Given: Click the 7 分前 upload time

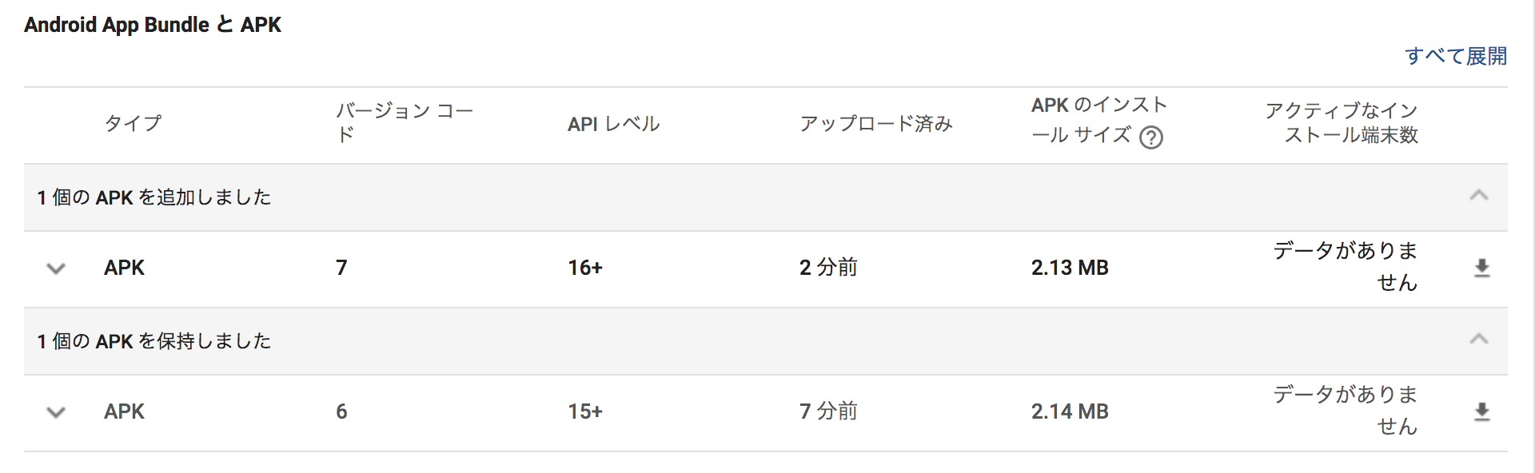Looking at the screenshot, I should [x=827, y=411].
